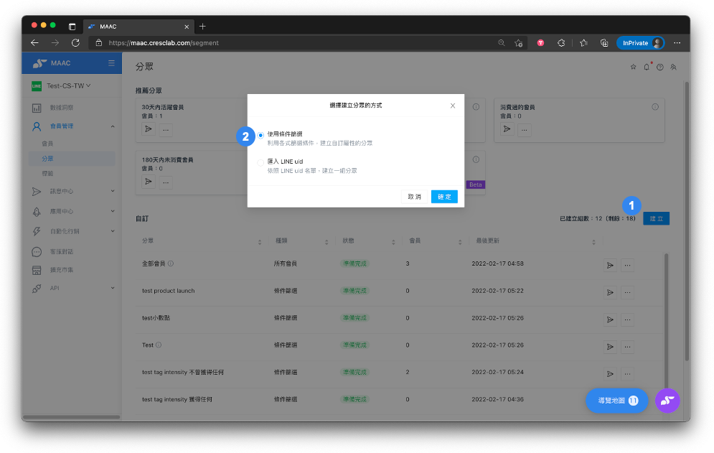Click the info icon beside Test segment
The width and height of the screenshot is (714, 453).
[159, 345]
